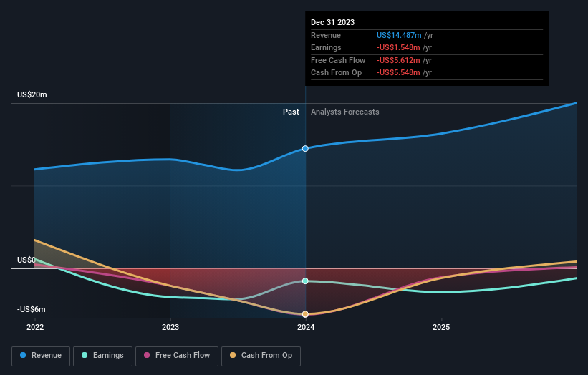
Task: Click the 2022 x-axis label
Action: 35,328
